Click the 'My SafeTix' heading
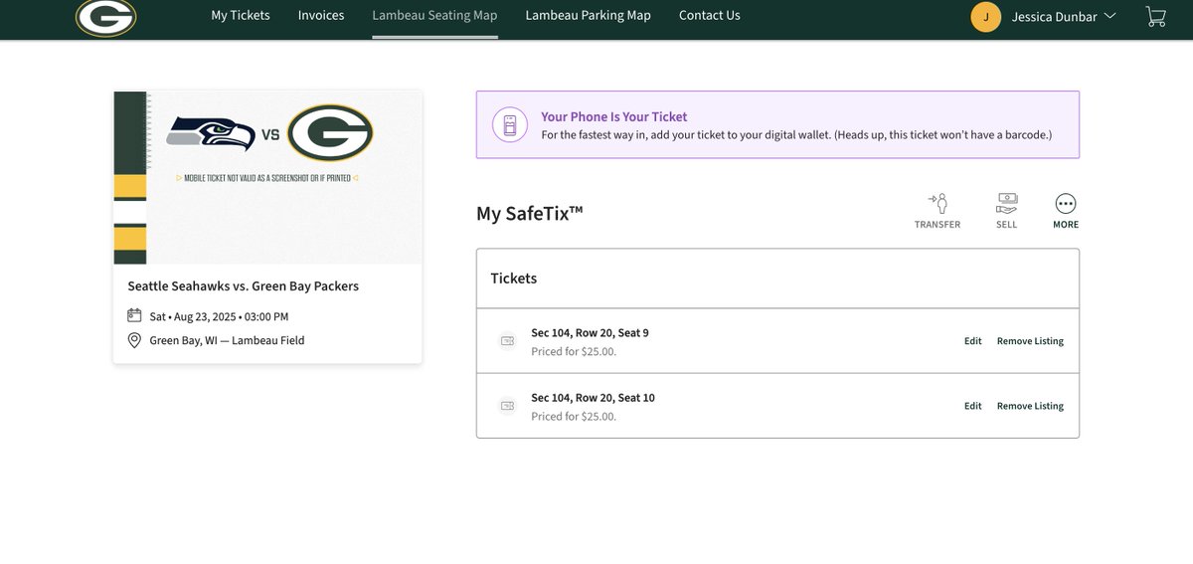The height and width of the screenshot is (564, 1193). tap(530, 213)
